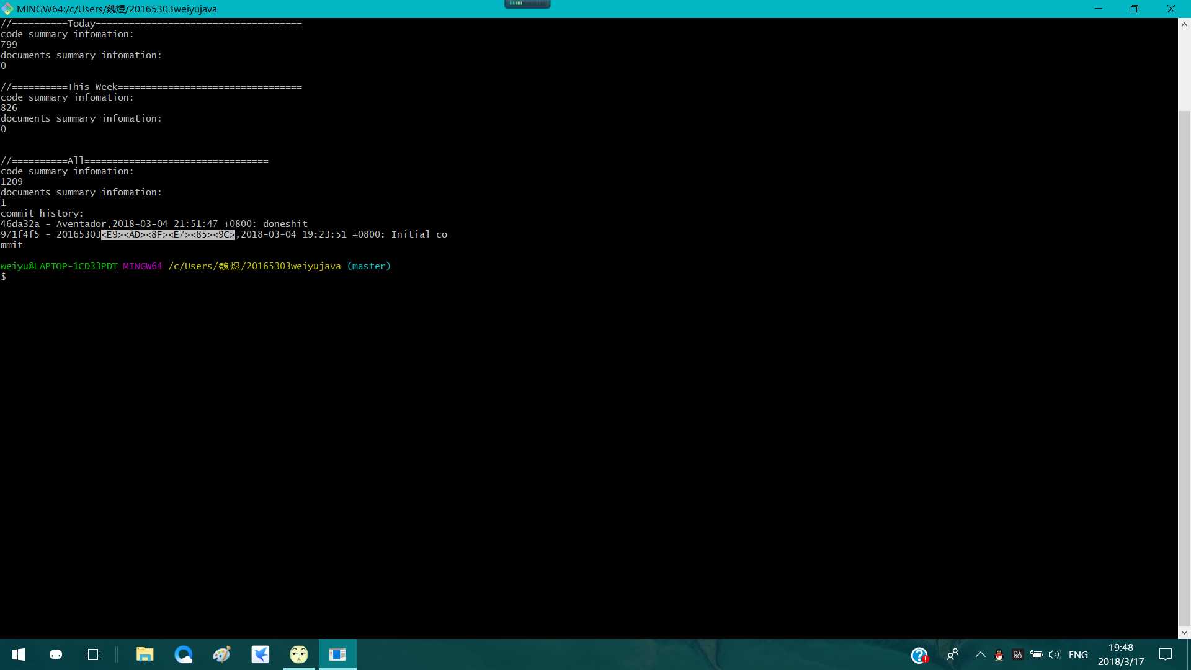Minimize the MINGW64 terminal window
Image resolution: width=1191 pixels, height=670 pixels.
1099,9
